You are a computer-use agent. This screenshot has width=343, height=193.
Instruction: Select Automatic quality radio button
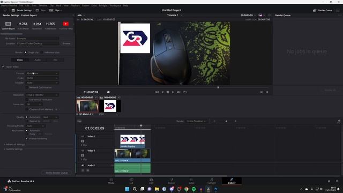[27, 117]
